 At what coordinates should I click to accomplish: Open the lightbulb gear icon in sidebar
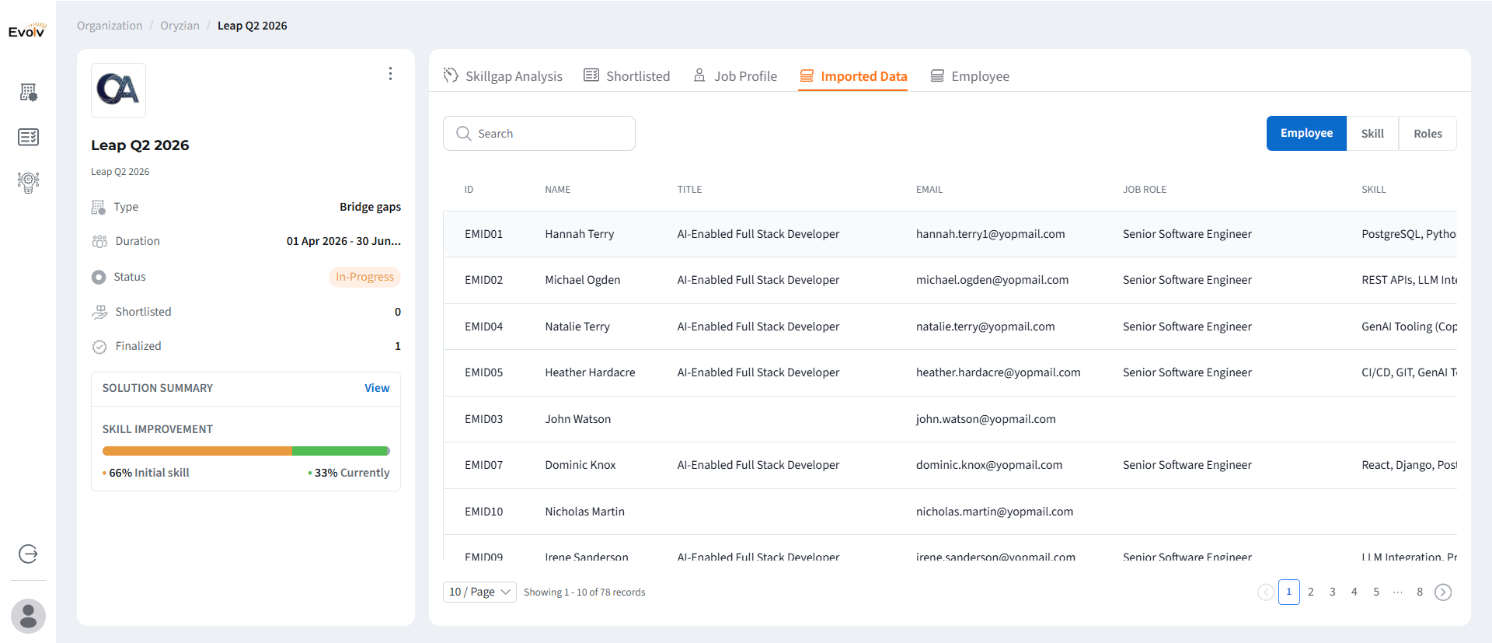click(x=28, y=182)
